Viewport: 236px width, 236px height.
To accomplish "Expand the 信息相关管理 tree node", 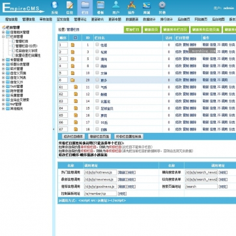I will 3,32.
